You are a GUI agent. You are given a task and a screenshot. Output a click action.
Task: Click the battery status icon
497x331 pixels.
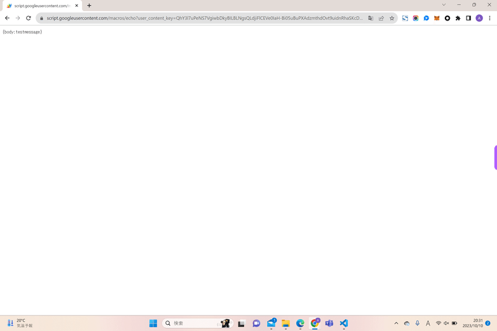click(x=455, y=323)
